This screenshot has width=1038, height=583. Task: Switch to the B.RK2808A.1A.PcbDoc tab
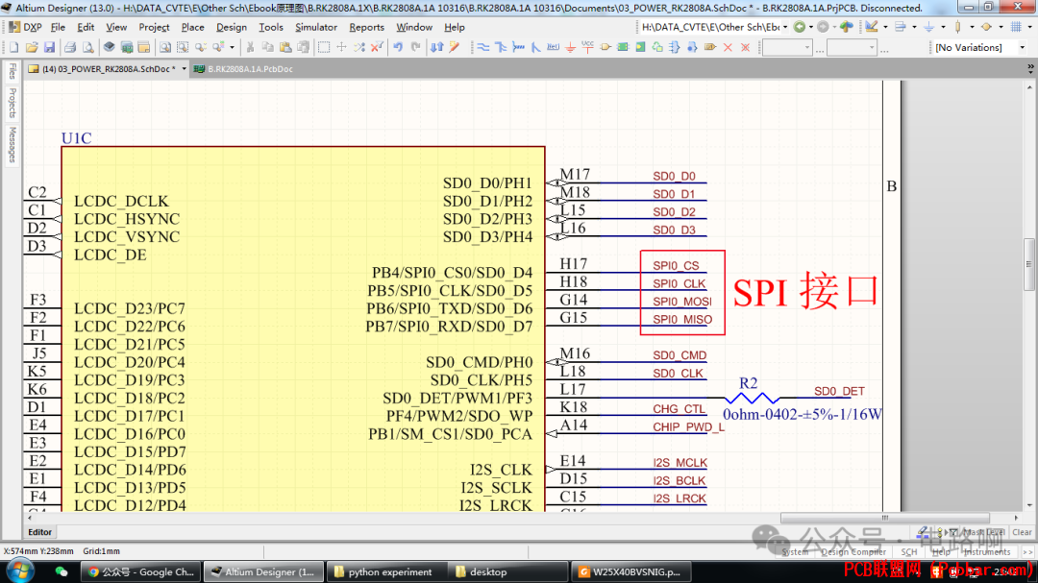243,69
